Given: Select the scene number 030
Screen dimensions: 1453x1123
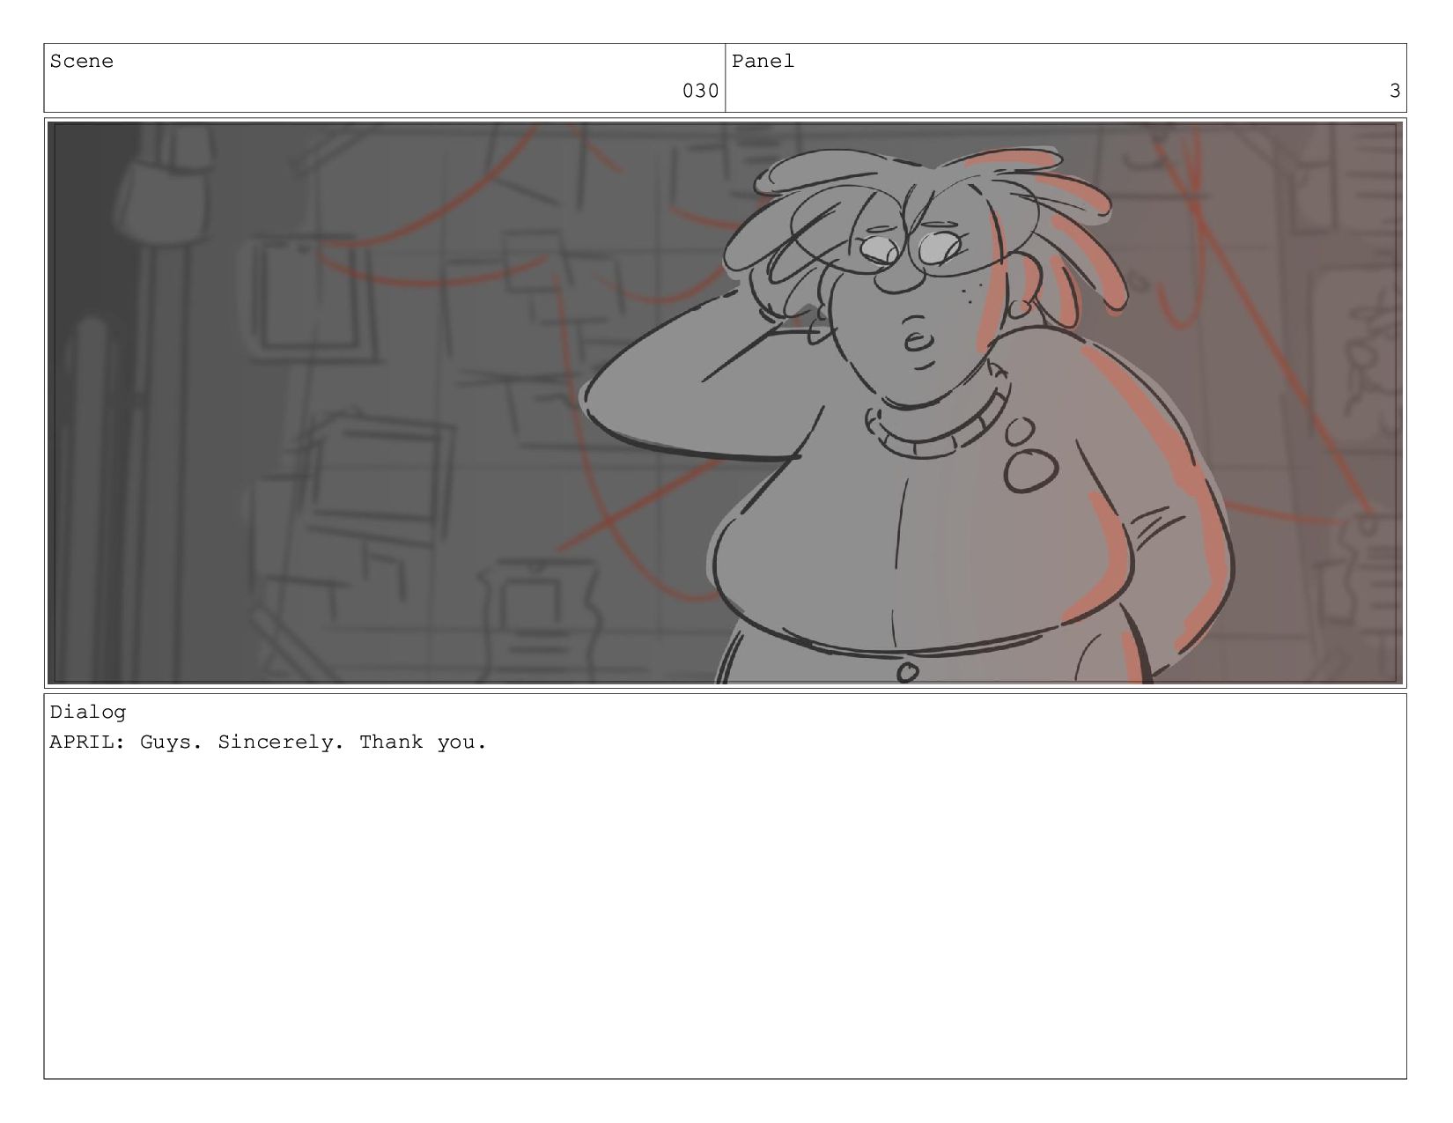Looking at the screenshot, I should 700,91.
